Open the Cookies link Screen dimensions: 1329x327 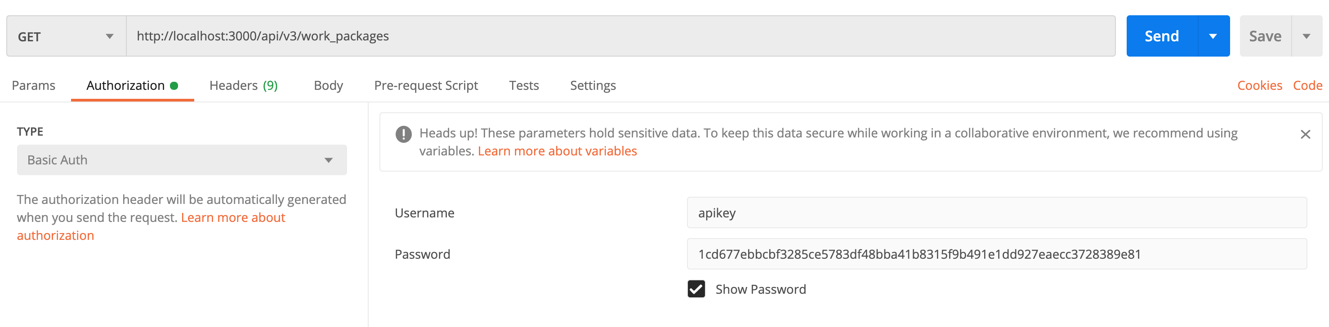[1259, 86]
